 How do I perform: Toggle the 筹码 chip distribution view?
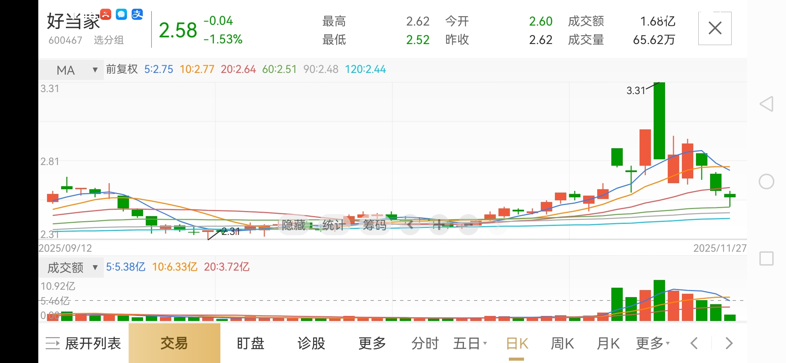[374, 225]
